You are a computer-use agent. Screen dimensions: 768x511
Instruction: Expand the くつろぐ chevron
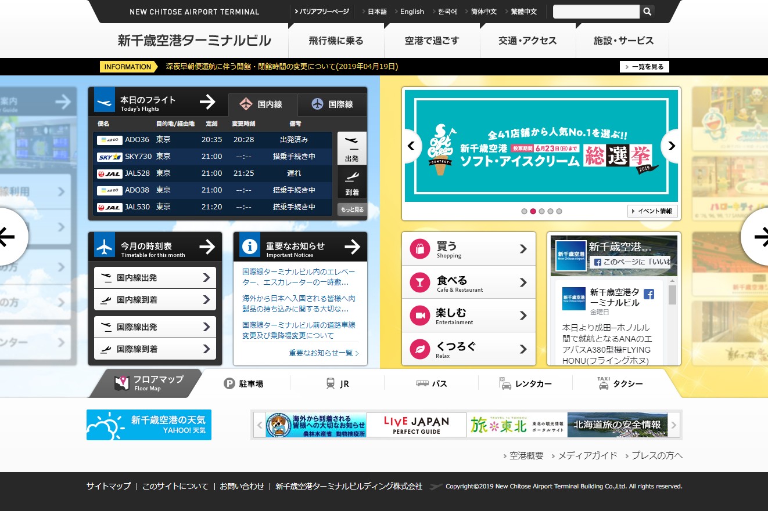(523, 349)
